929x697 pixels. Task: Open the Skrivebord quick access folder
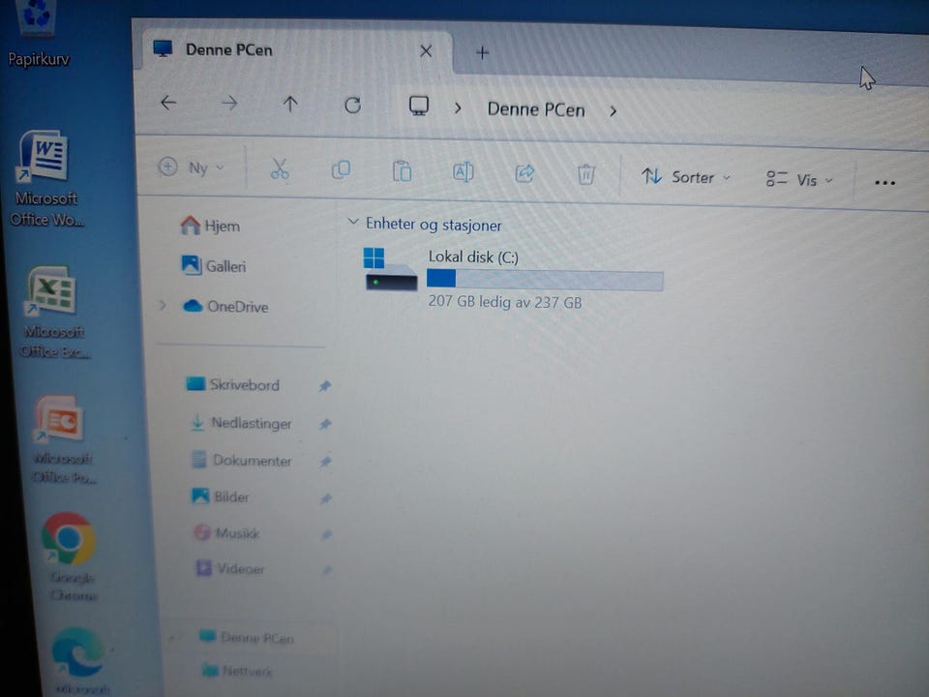point(233,384)
